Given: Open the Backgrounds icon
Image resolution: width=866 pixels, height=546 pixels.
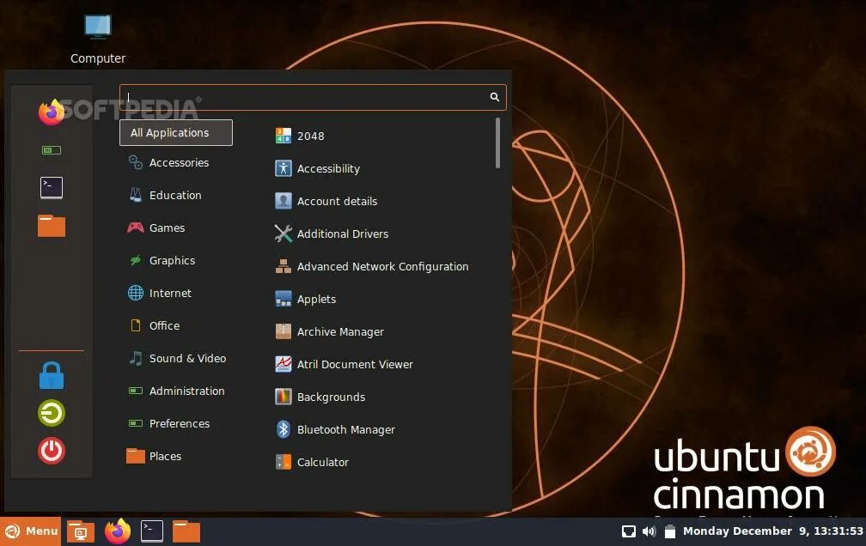Looking at the screenshot, I should click(x=284, y=397).
